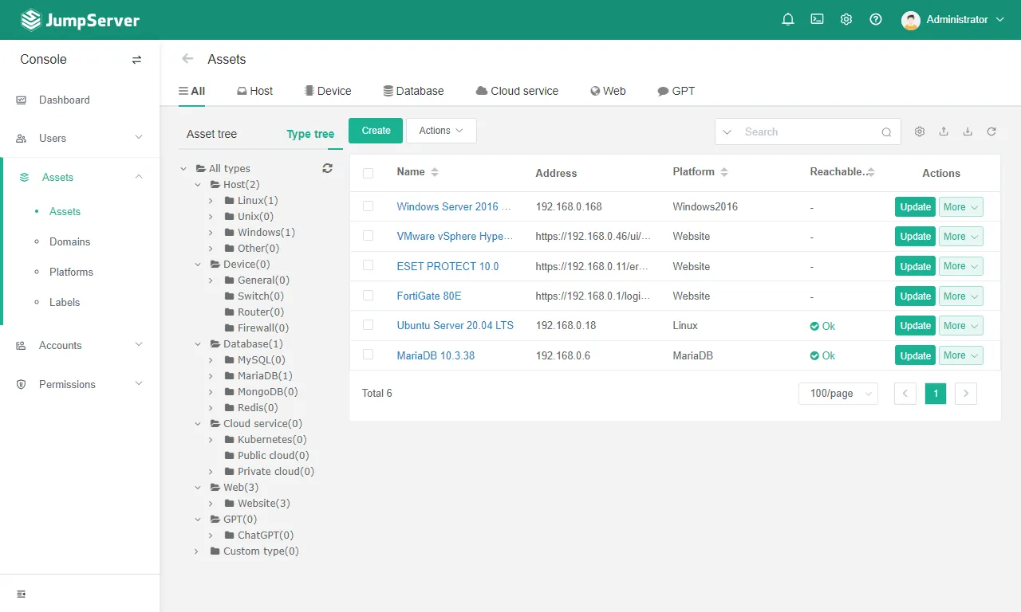The height and width of the screenshot is (612, 1021).
Task: Open More menu for FortiGate 80E
Action: (x=960, y=296)
